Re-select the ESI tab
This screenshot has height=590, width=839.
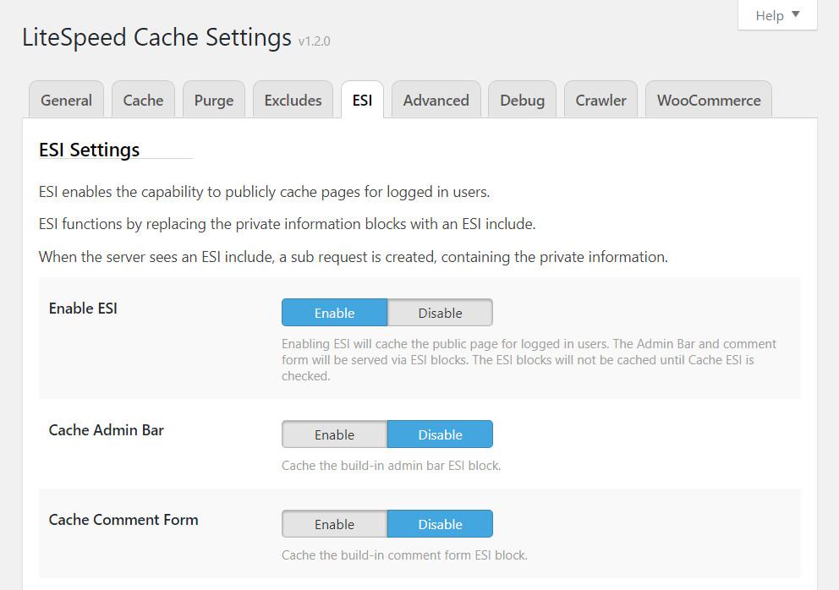point(362,100)
